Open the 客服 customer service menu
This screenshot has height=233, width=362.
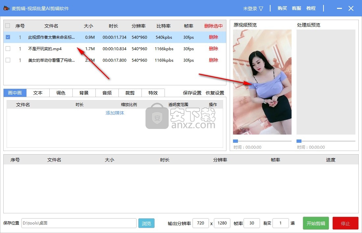(297, 8)
